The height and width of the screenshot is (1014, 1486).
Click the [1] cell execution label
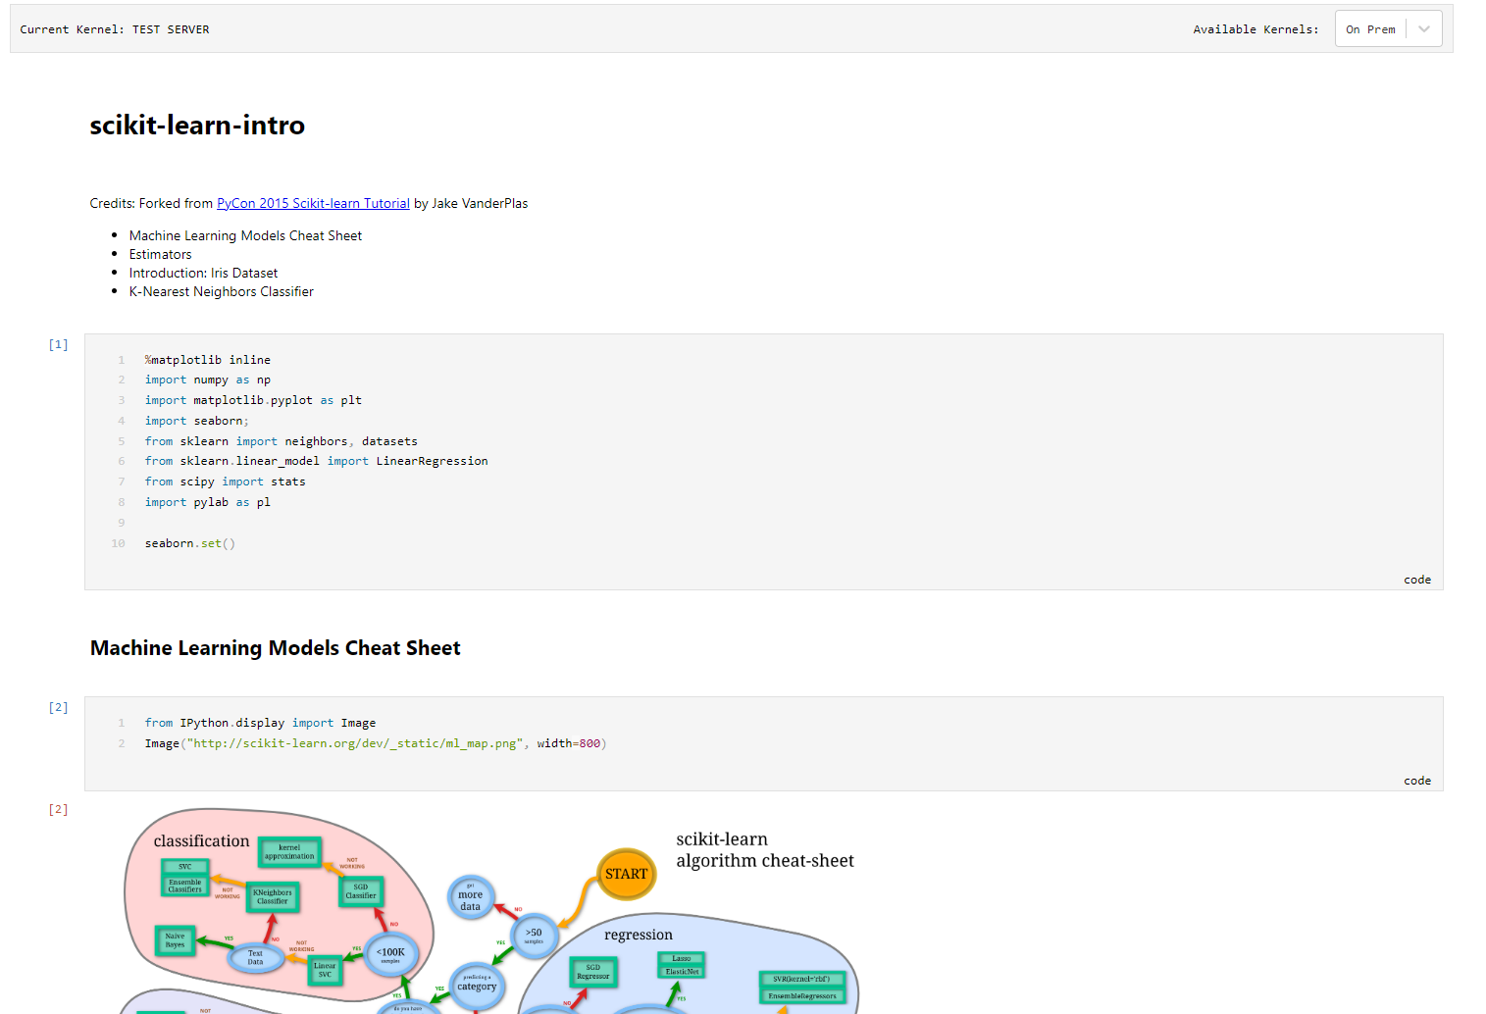coord(59,344)
